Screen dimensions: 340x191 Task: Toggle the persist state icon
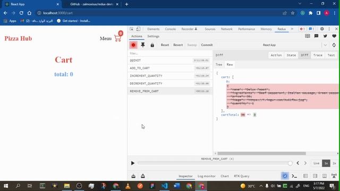[x=285, y=176]
